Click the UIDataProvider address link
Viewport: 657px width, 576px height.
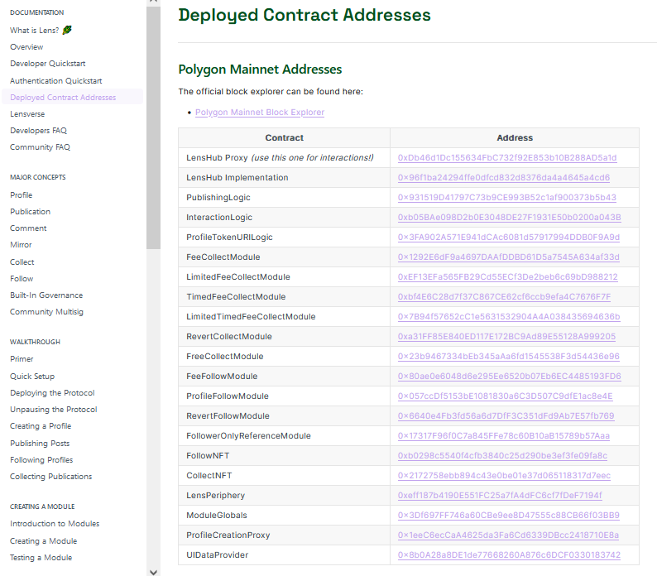[508, 555]
